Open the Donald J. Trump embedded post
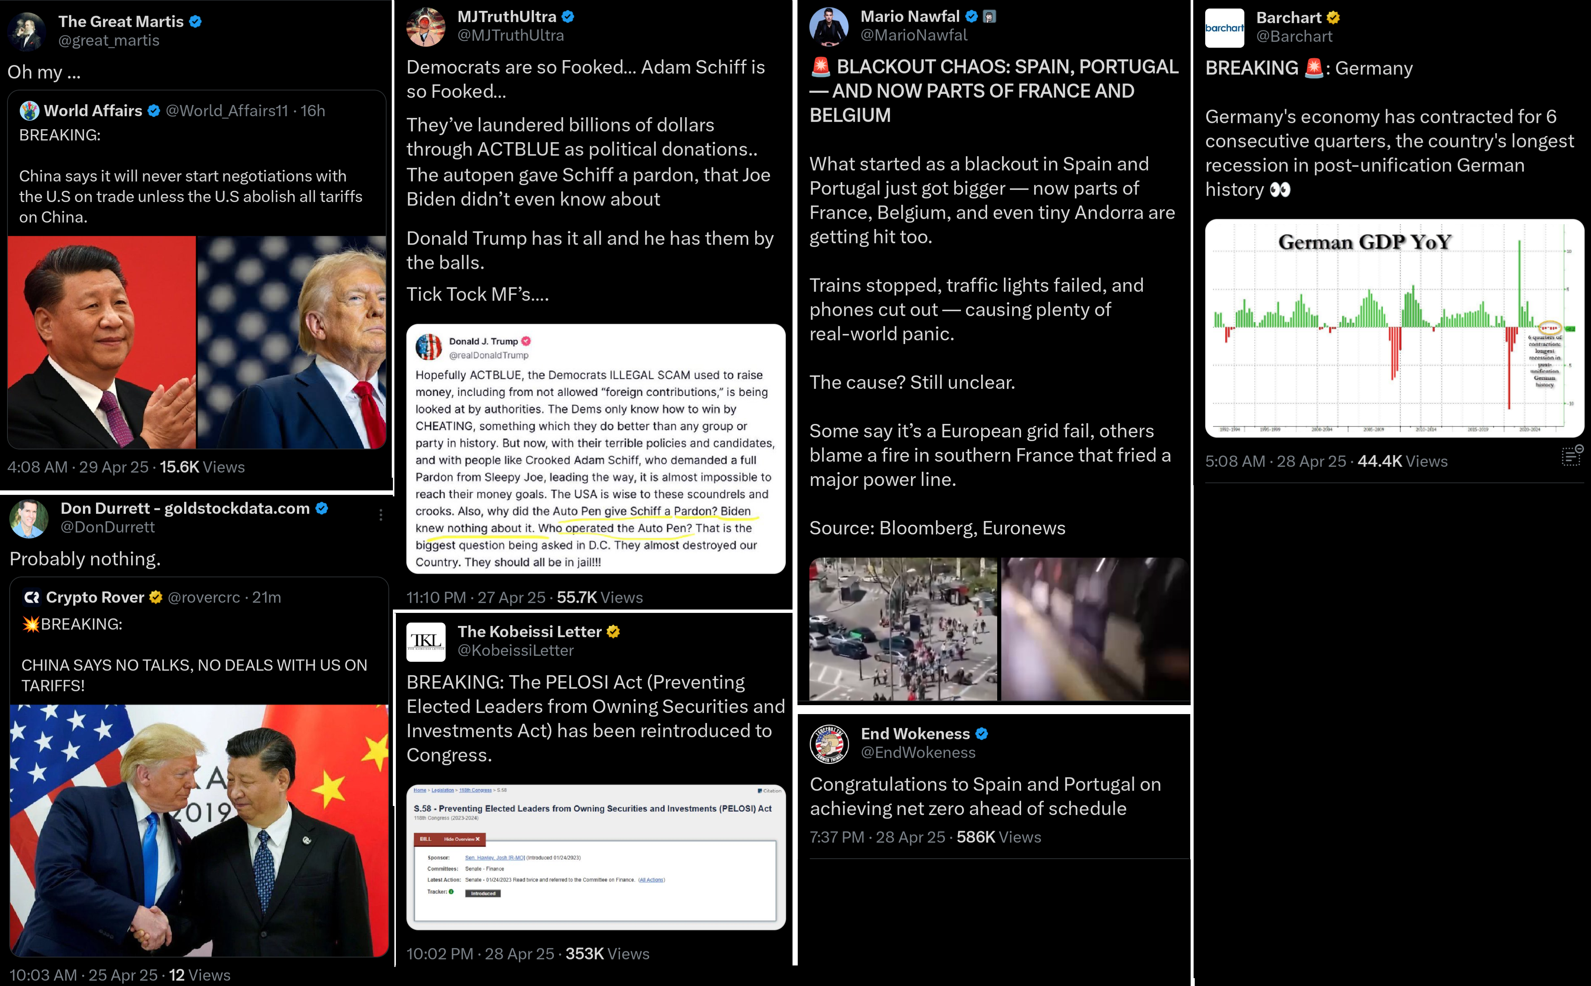The image size is (1591, 986). pos(596,449)
